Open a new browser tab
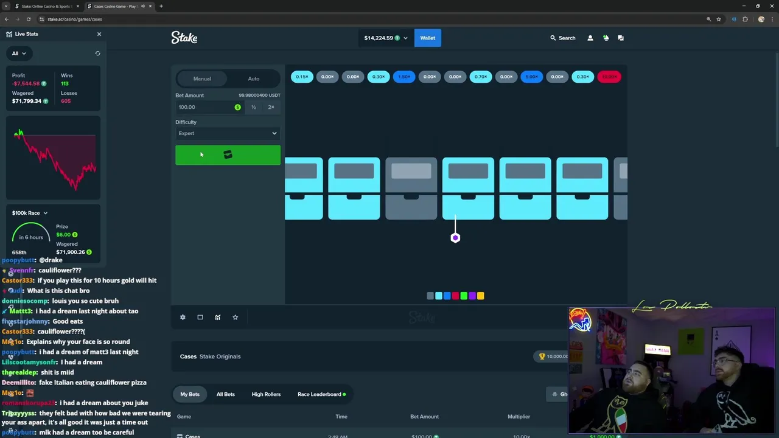Image resolution: width=779 pixels, height=438 pixels. 161,6
